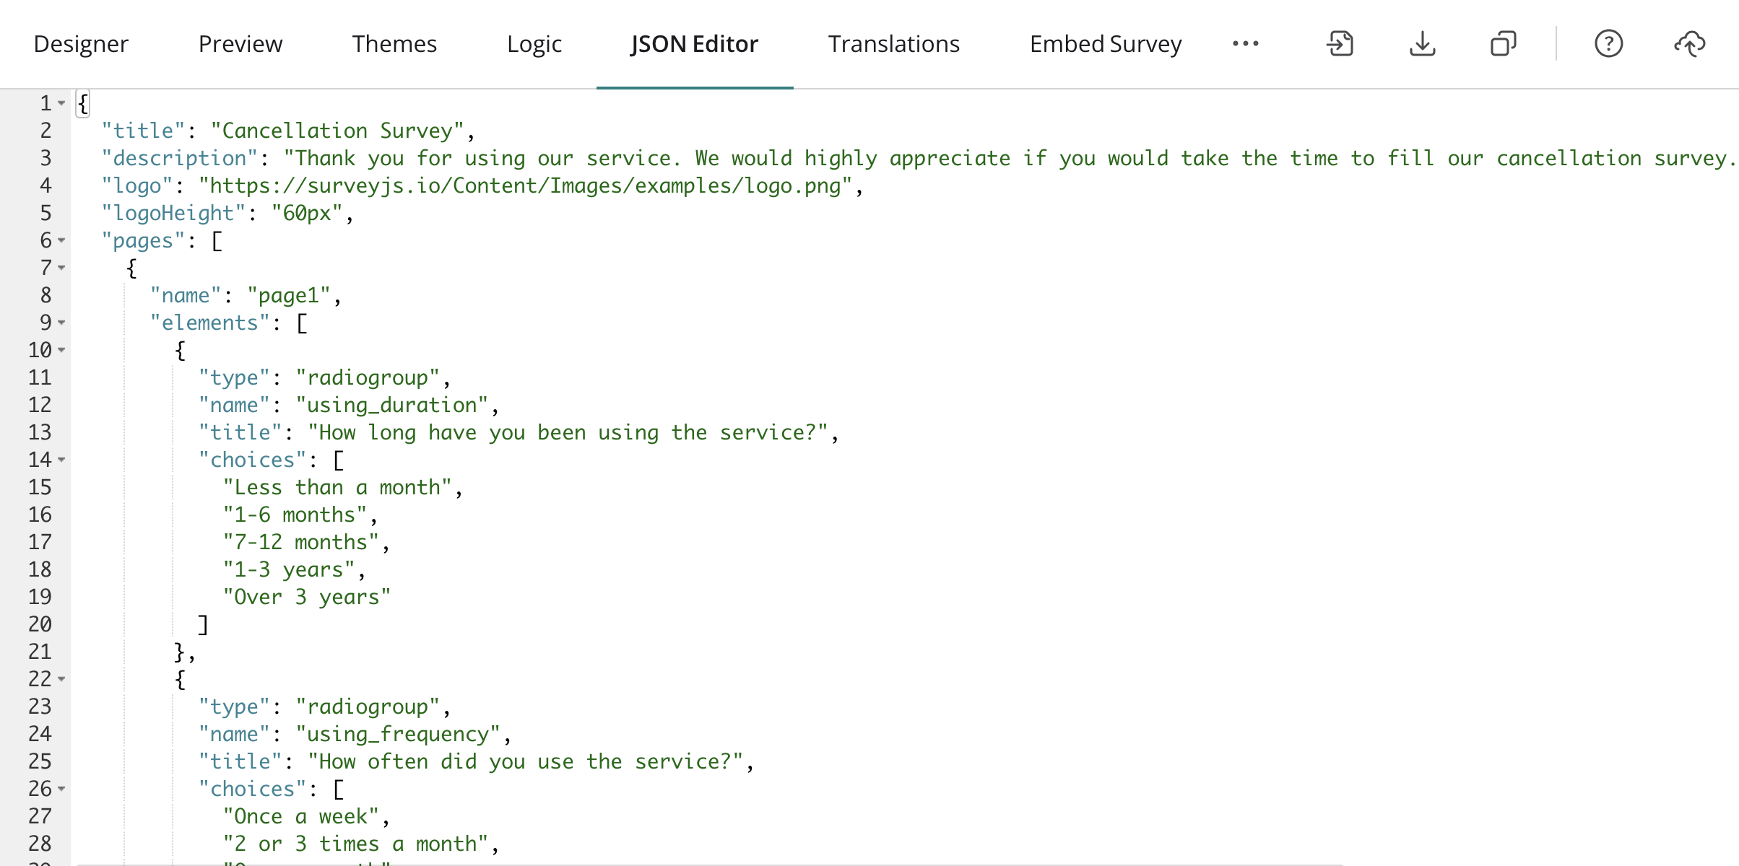The width and height of the screenshot is (1739, 866).
Task: Click the cloud upload save icon
Action: (x=1690, y=44)
